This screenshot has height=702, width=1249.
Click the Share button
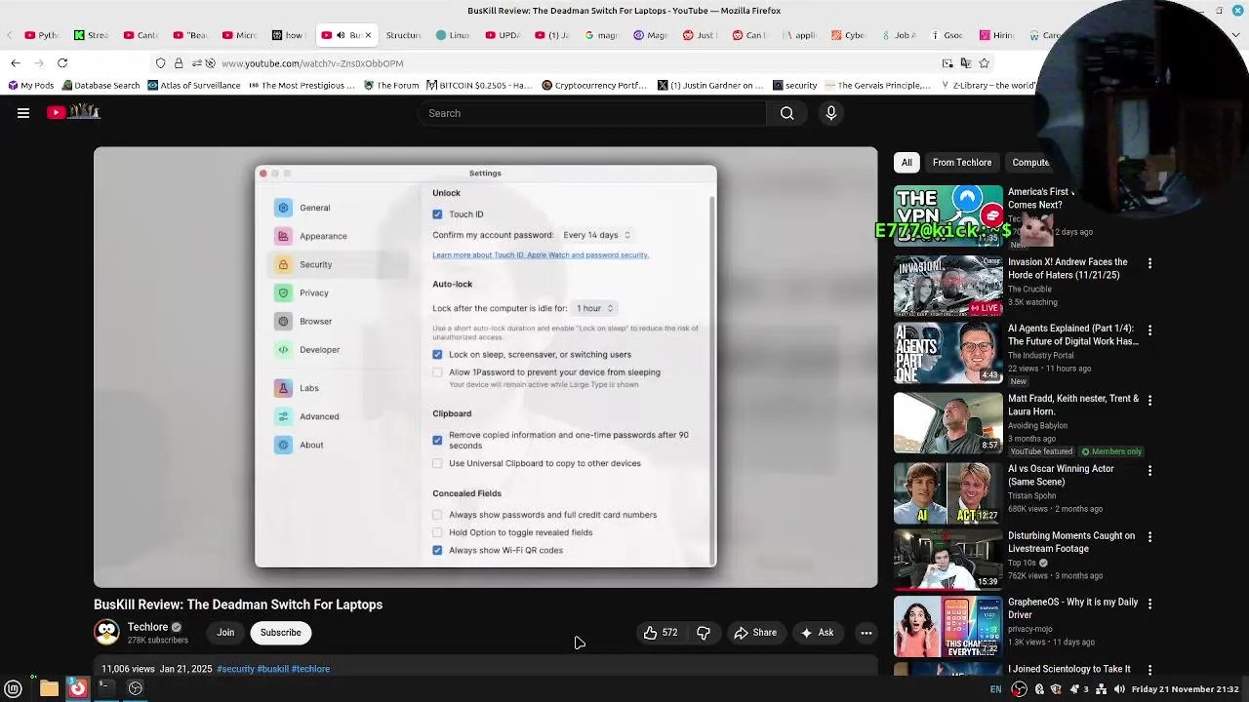pyautogui.click(x=755, y=633)
